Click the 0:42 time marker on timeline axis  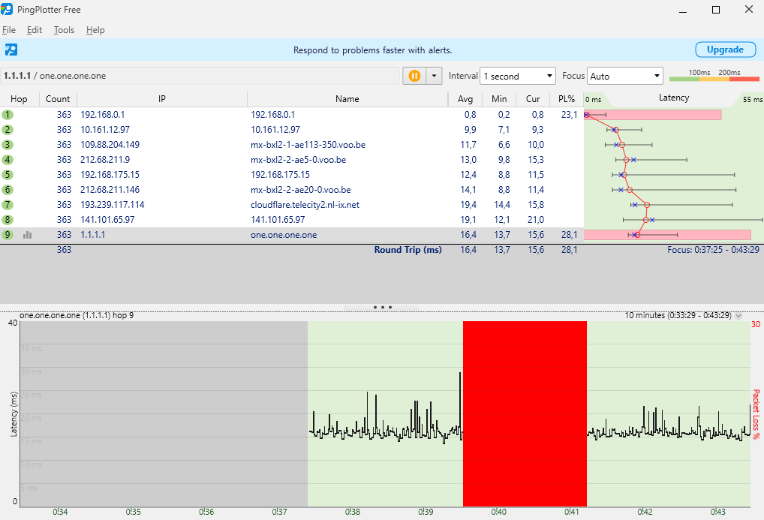(645, 512)
